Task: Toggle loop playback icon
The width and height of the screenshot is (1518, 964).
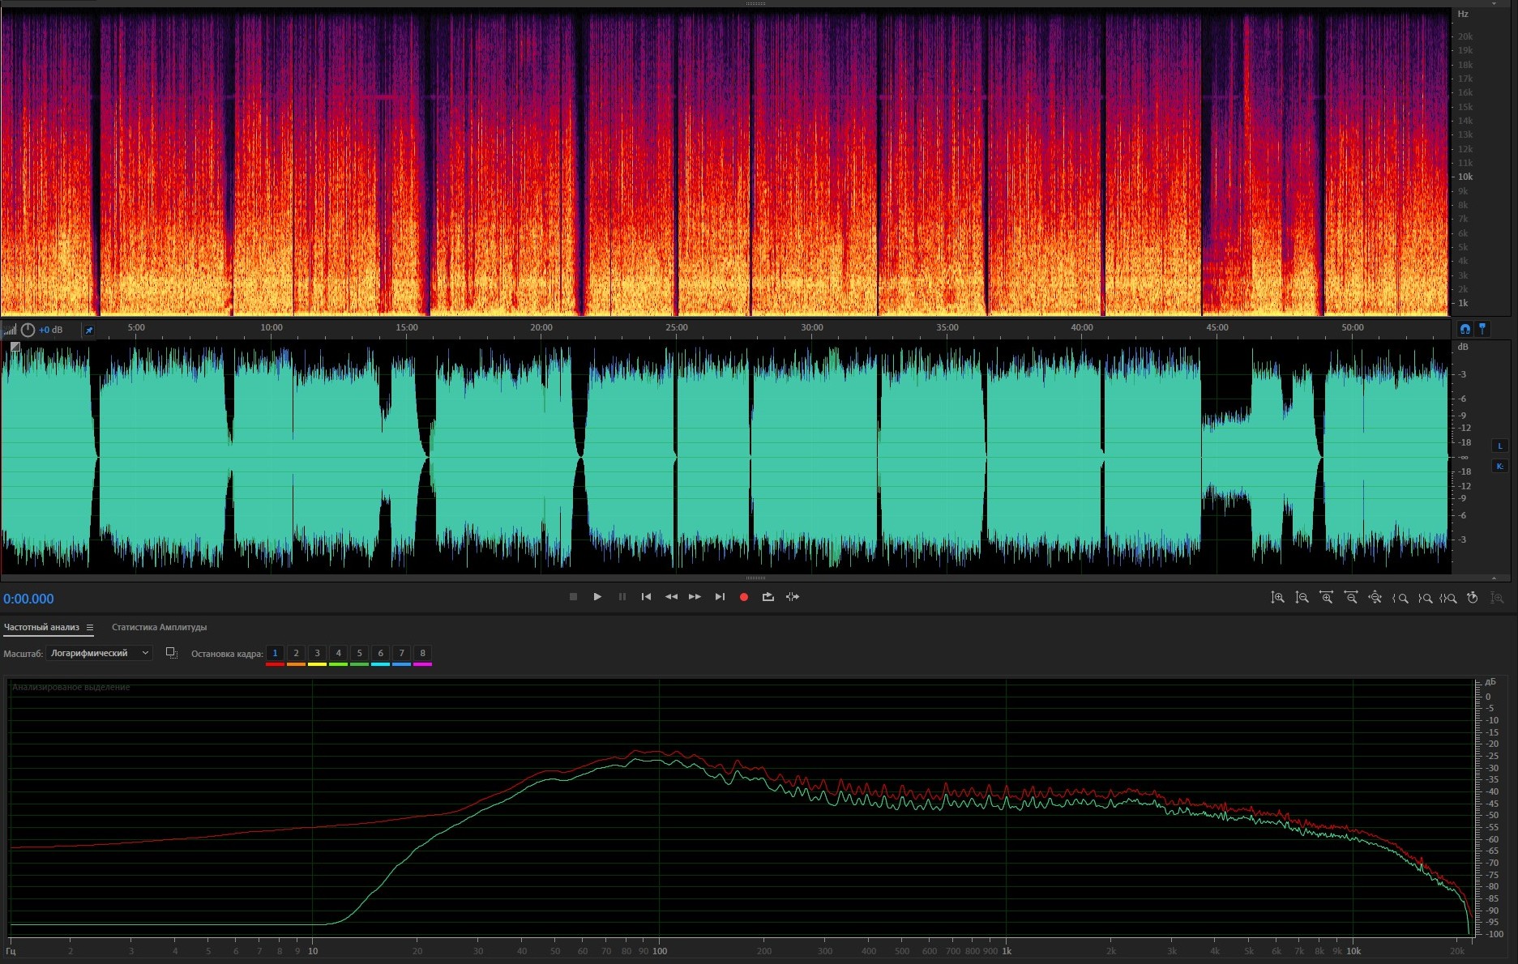Action: (768, 597)
